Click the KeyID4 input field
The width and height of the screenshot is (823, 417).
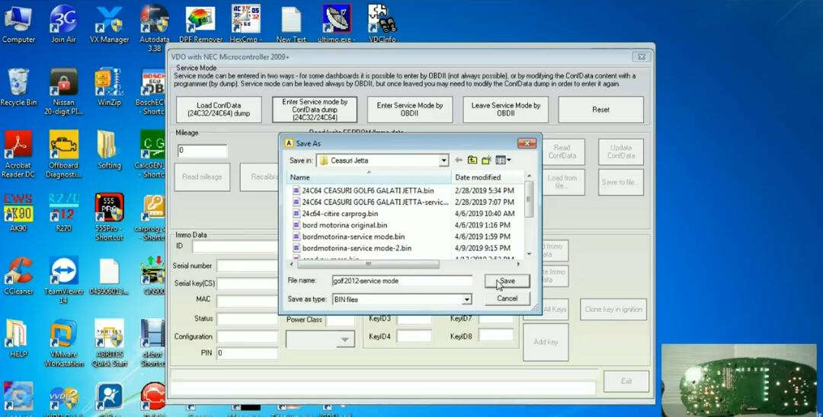click(414, 336)
